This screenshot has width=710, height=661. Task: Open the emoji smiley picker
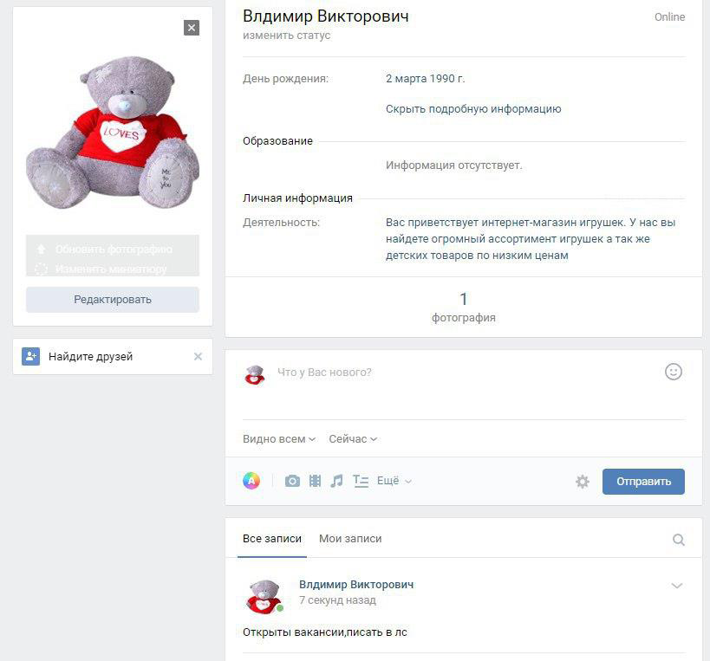(x=674, y=372)
